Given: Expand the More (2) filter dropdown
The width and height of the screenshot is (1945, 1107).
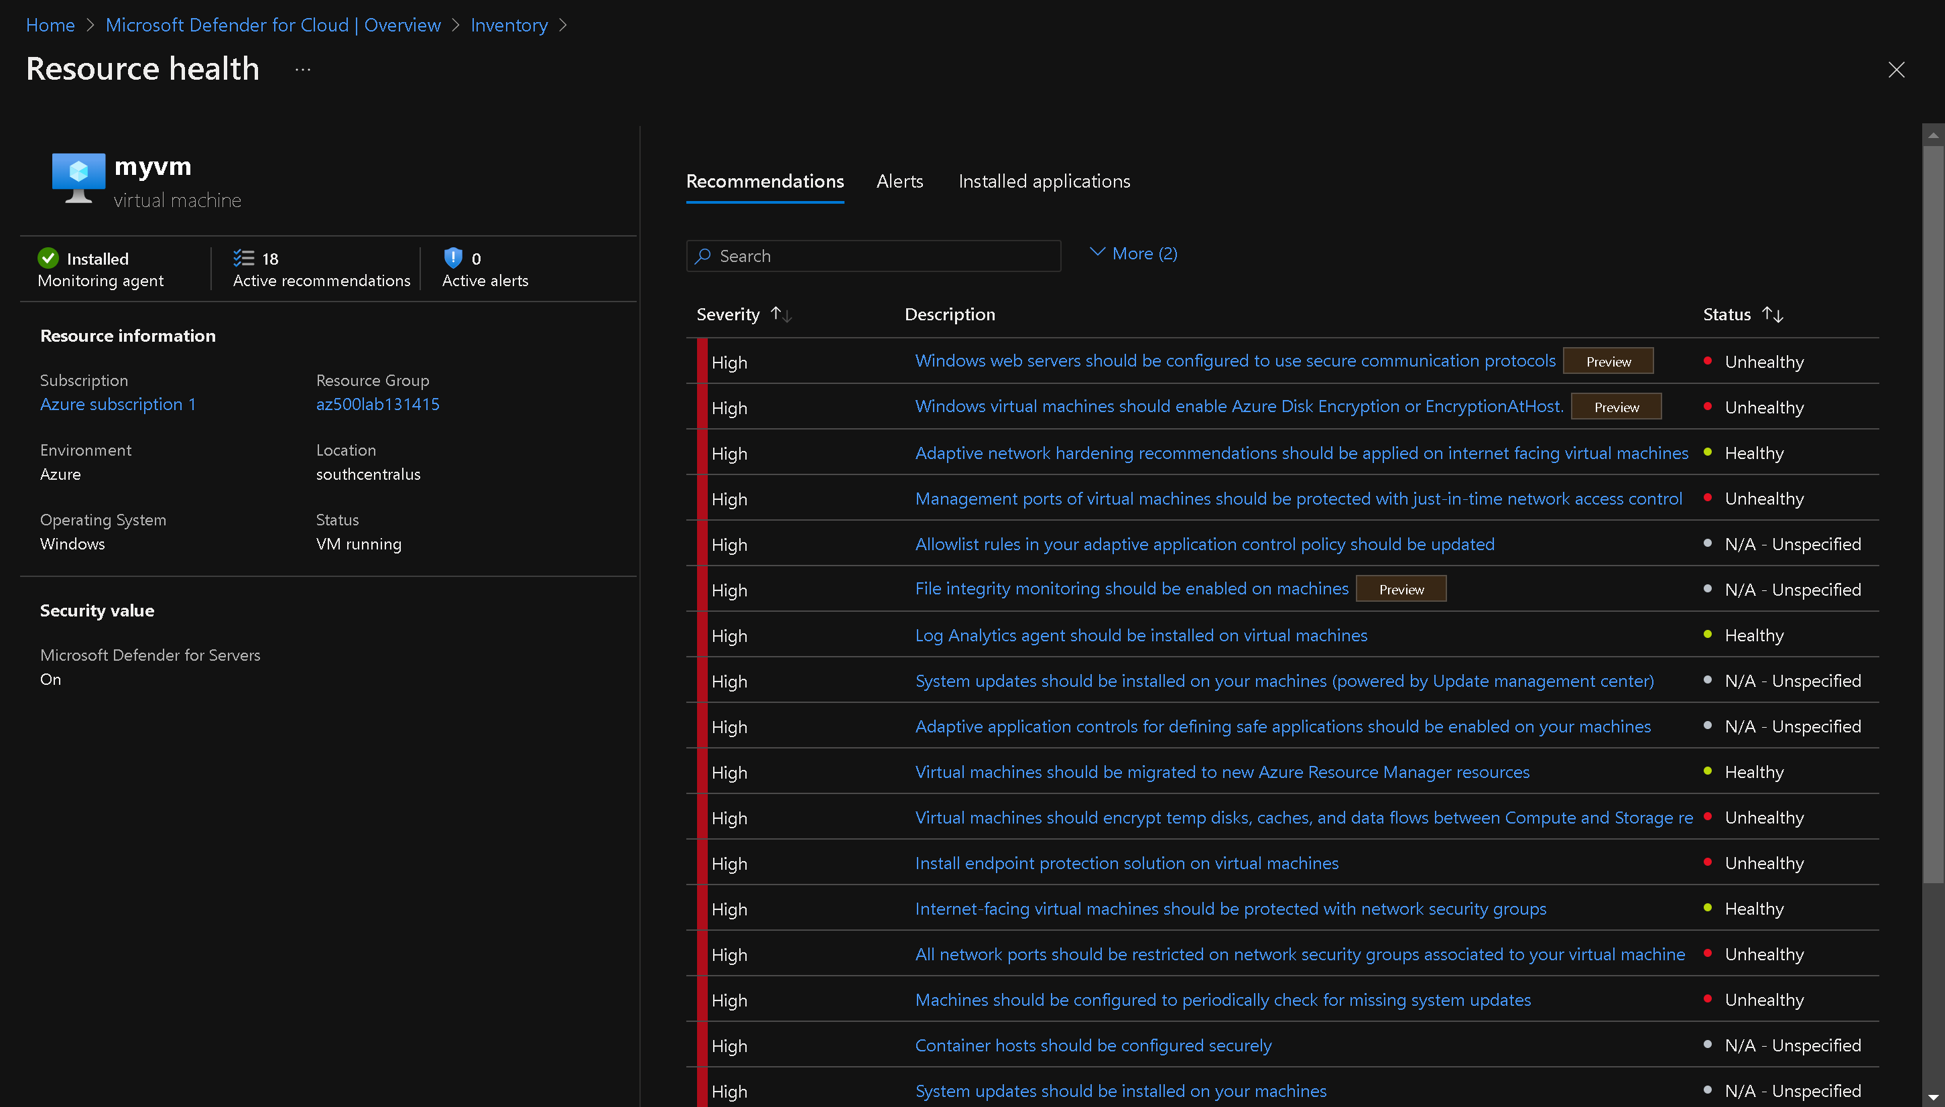Looking at the screenshot, I should [1133, 253].
